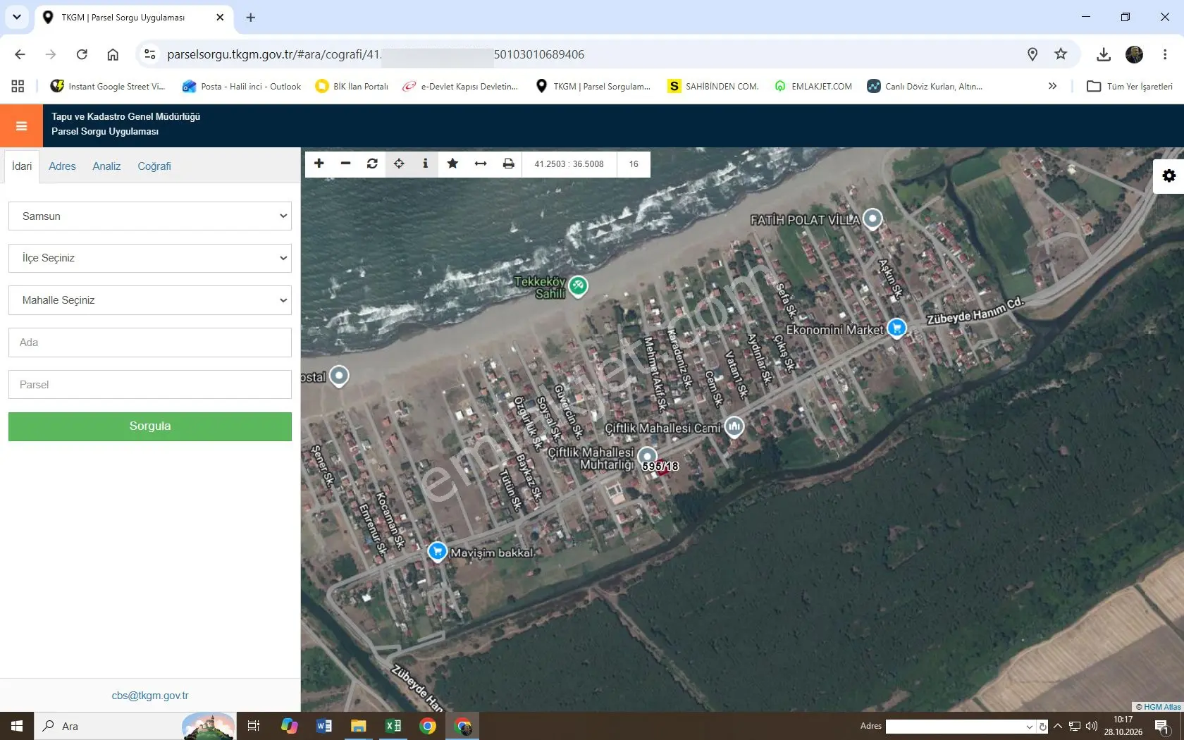Zoom out with the map minus tool

coord(345,164)
